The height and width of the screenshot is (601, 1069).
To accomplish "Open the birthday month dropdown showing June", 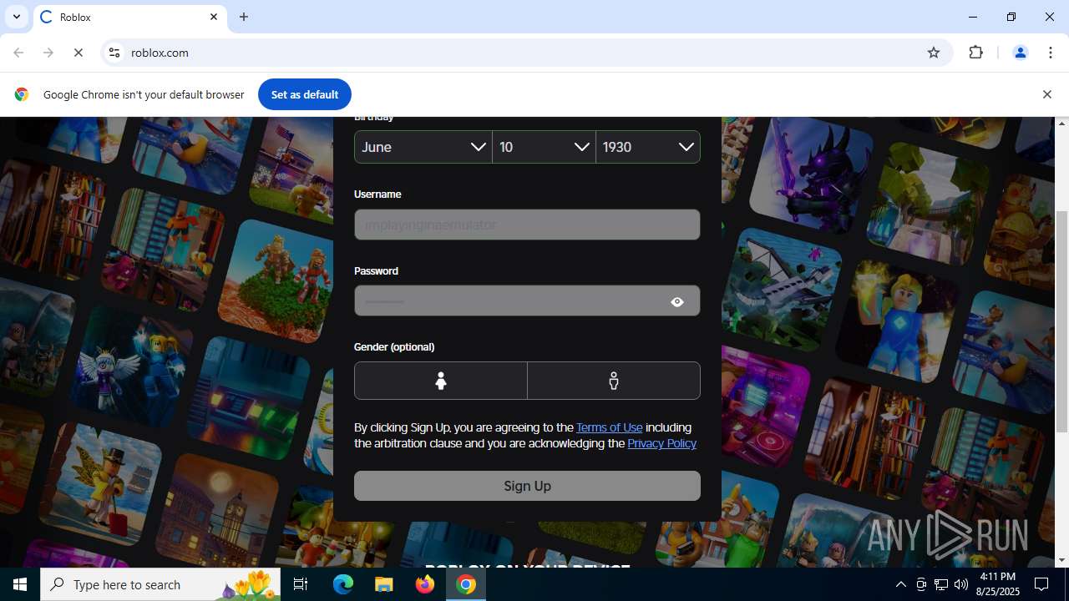I will [423, 147].
